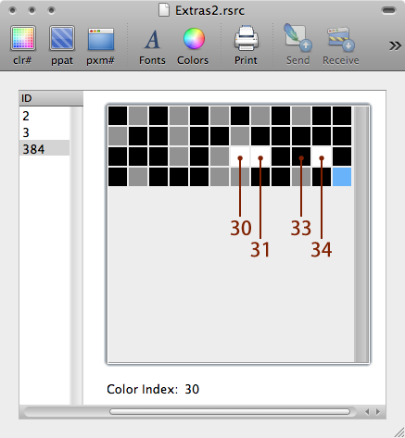
Task: Print the current resource
Action: click(x=246, y=45)
